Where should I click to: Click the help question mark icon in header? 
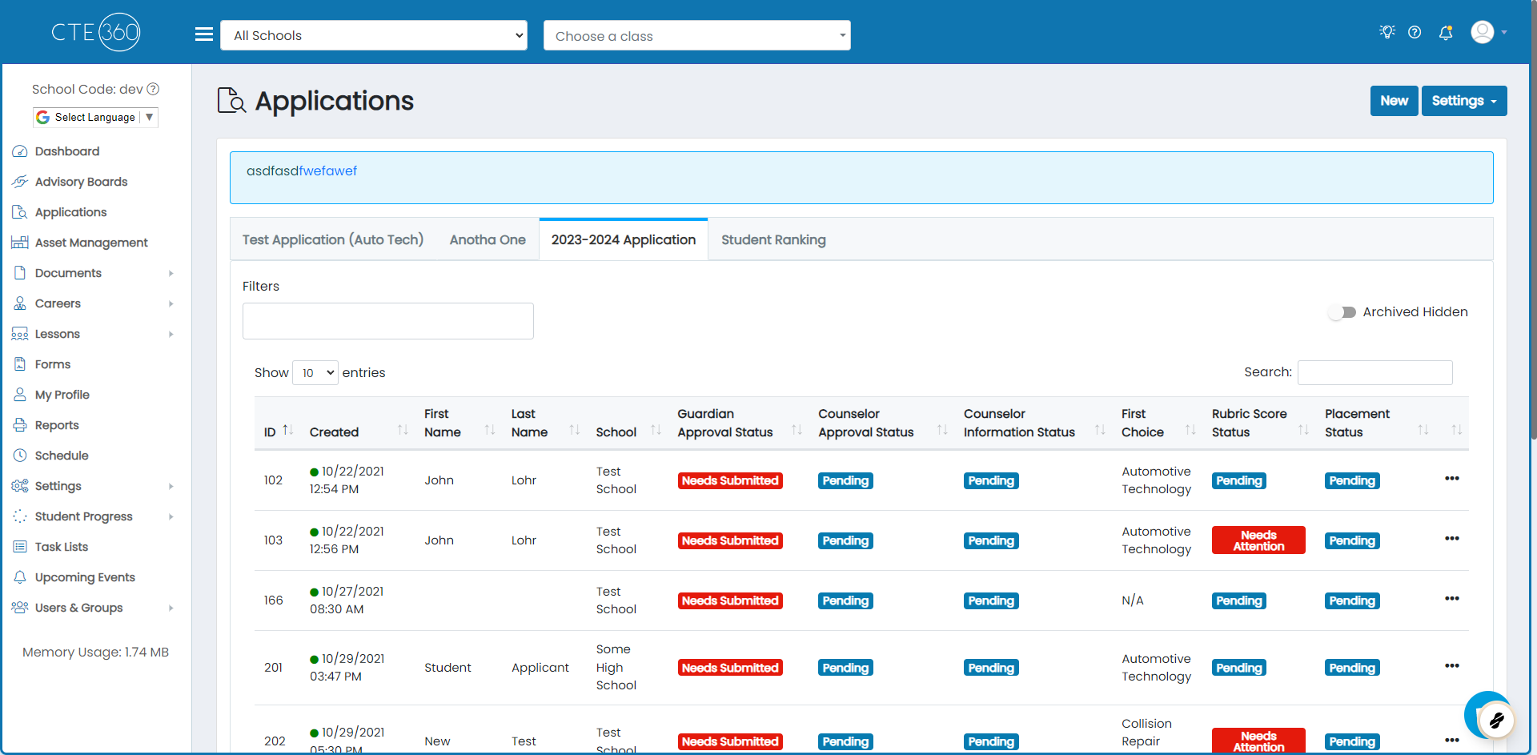pos(1415,33)
